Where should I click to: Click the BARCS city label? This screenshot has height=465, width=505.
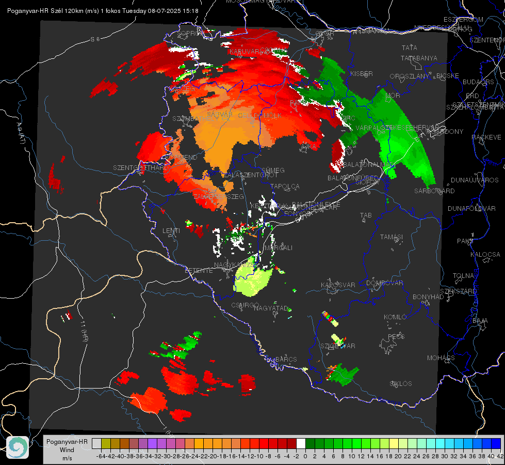tap(286, 359)
